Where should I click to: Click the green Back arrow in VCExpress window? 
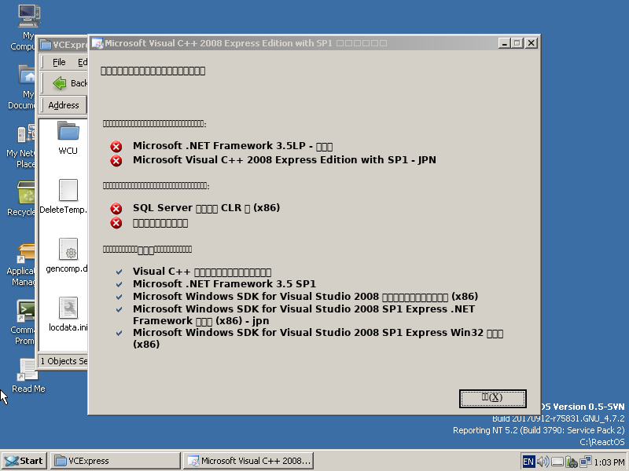60,83
